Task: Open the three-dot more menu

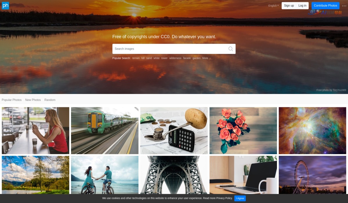Action: [x=344, y=6]
